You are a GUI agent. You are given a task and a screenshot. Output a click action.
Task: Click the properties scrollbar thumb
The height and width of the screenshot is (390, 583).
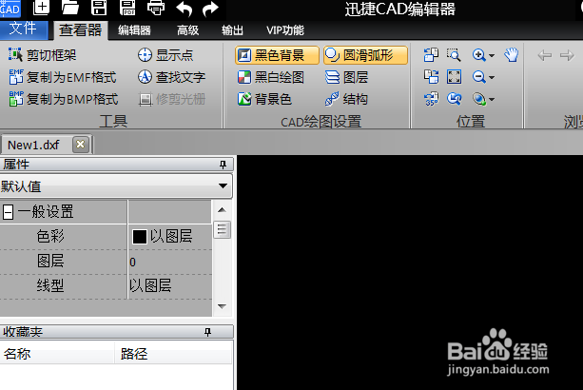(222, 229)
